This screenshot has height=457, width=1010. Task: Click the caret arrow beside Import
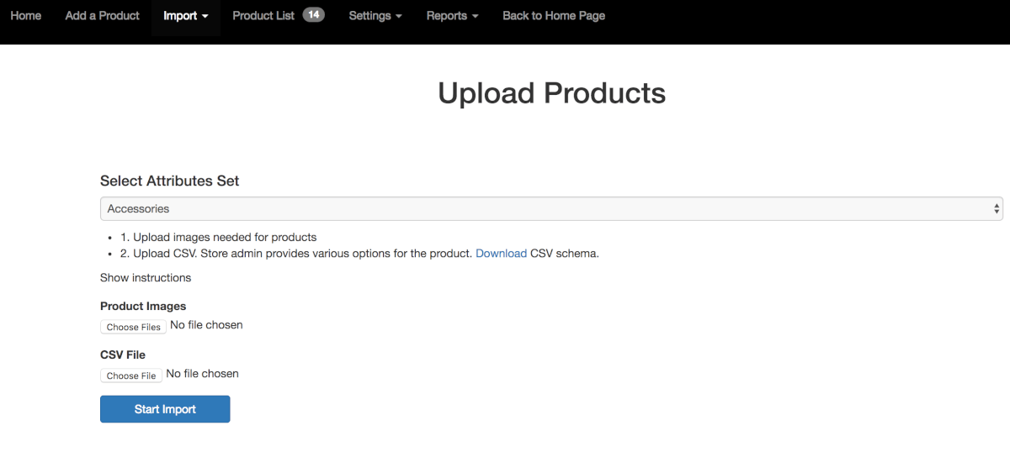205,17
